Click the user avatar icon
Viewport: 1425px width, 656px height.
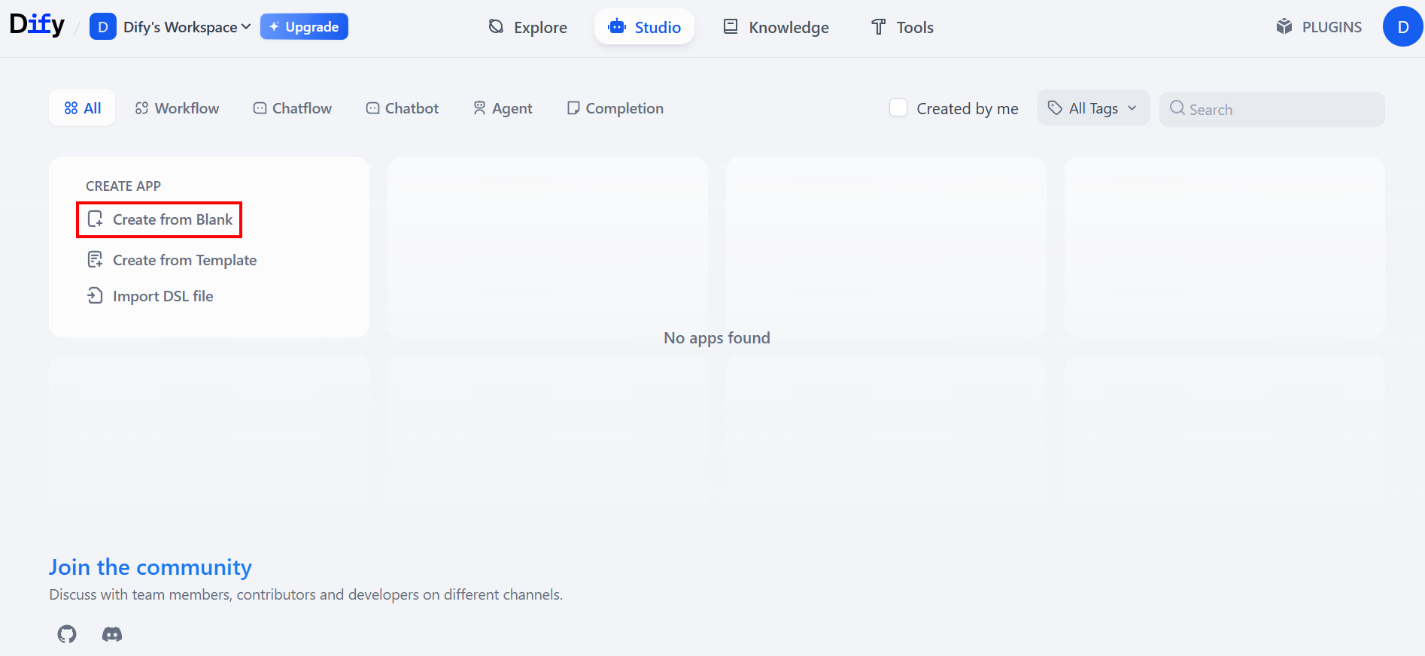point(1402,27)
